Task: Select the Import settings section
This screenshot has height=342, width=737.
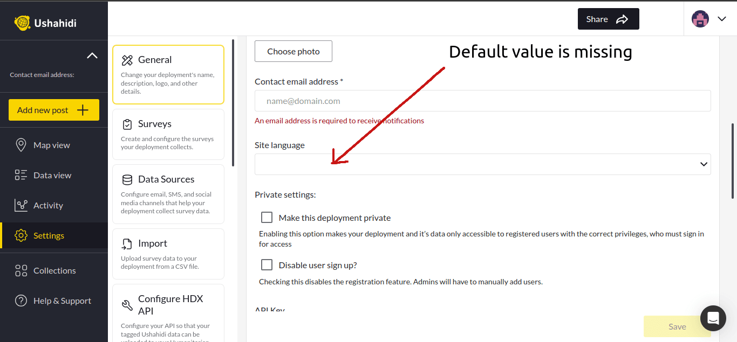Action: 168,254
